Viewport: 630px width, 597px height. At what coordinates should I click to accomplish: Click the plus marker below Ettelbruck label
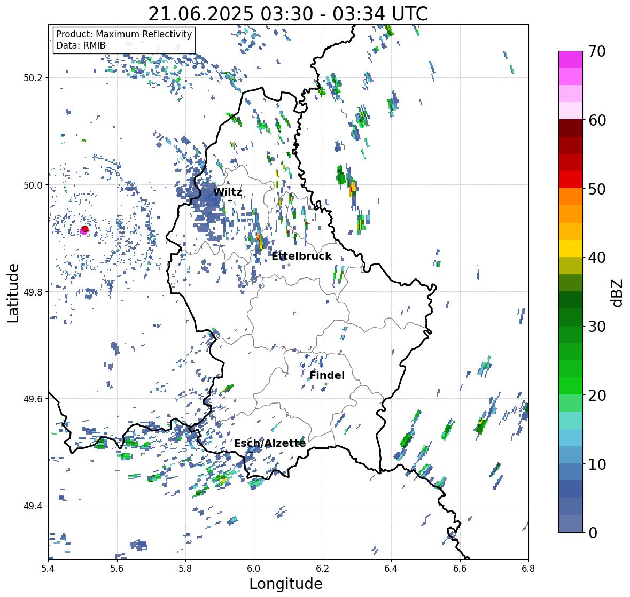point(289,265)
